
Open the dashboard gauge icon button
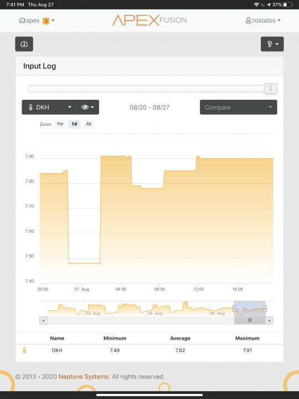[x=24, y=44]
